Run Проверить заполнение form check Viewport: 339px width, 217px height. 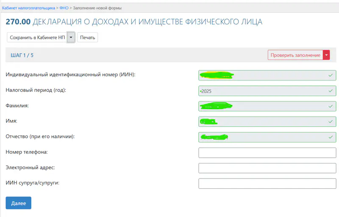tap(295, 55)
